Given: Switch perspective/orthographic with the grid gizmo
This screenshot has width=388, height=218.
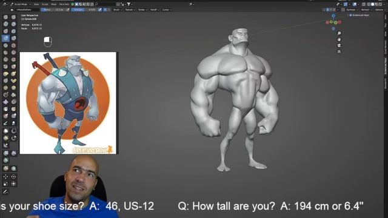Looking at the screenshot, I should (x=339, y=51).
